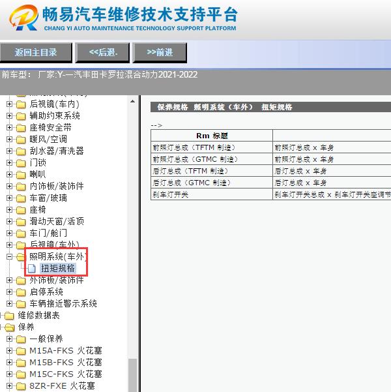The image size is (391, 392).
Task: Click the 返回主目录 button
Action: [x=36, y=52]
